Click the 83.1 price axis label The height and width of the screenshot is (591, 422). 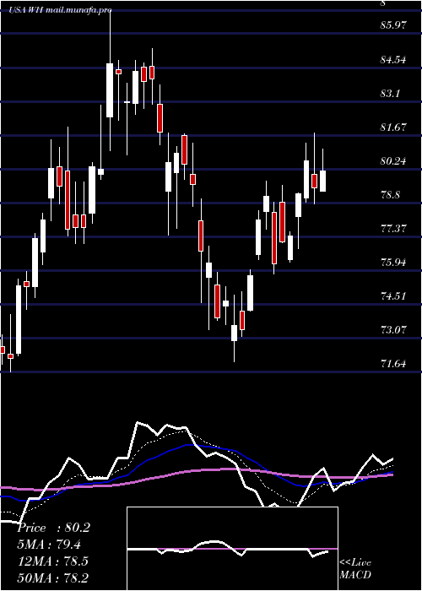[390, 94]
